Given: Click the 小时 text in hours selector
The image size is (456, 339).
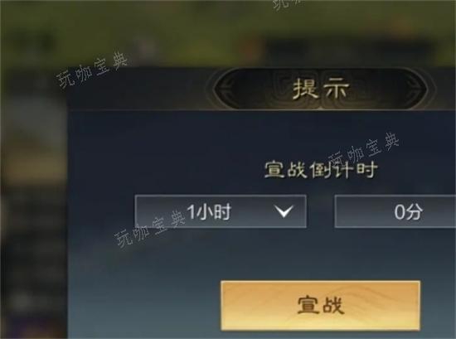Looking at the screenshot, I should click(x=214, y=211).
